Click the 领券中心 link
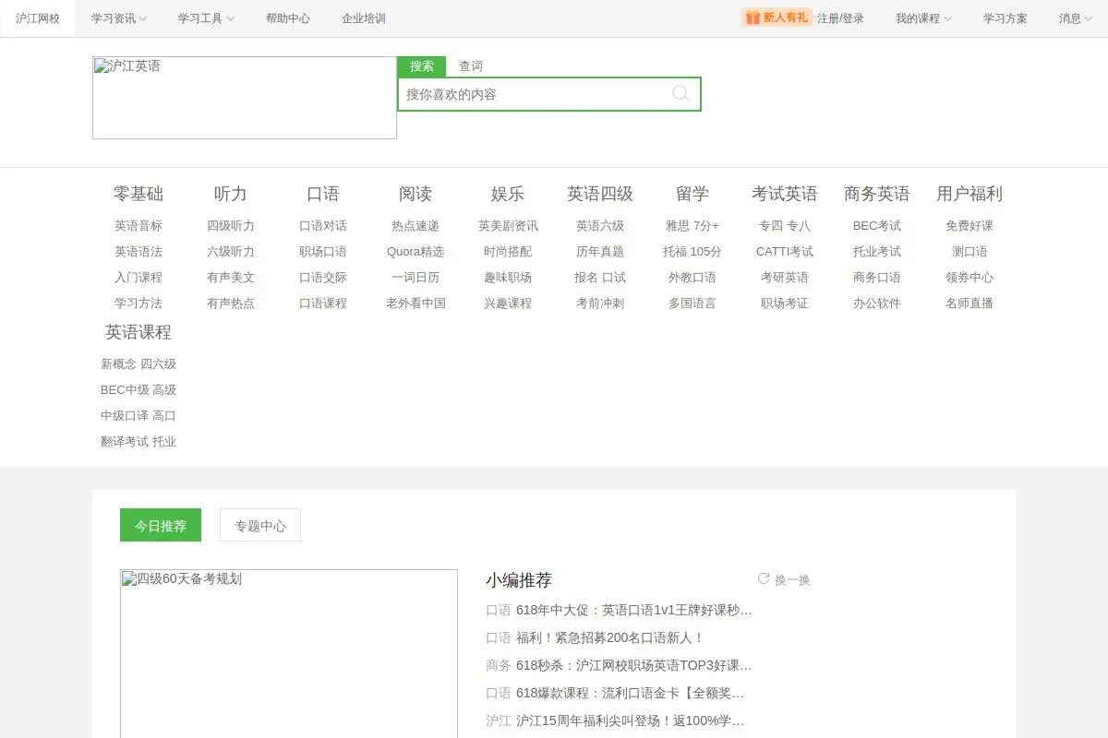 coord(969,278)
